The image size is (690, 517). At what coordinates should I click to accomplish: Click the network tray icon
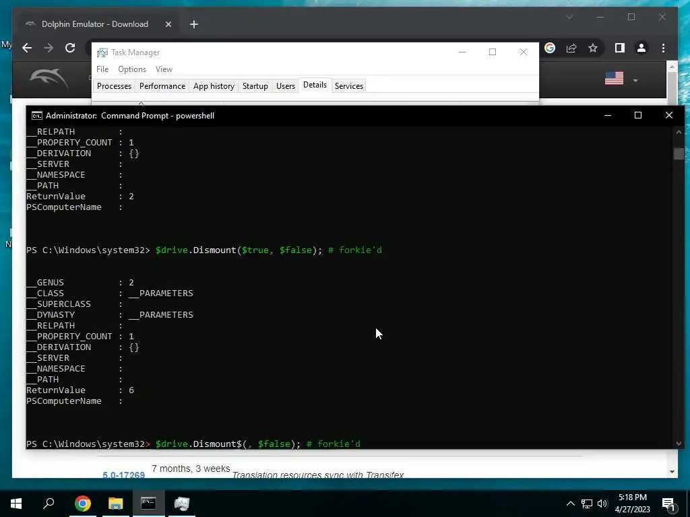(x=587, y=504)
